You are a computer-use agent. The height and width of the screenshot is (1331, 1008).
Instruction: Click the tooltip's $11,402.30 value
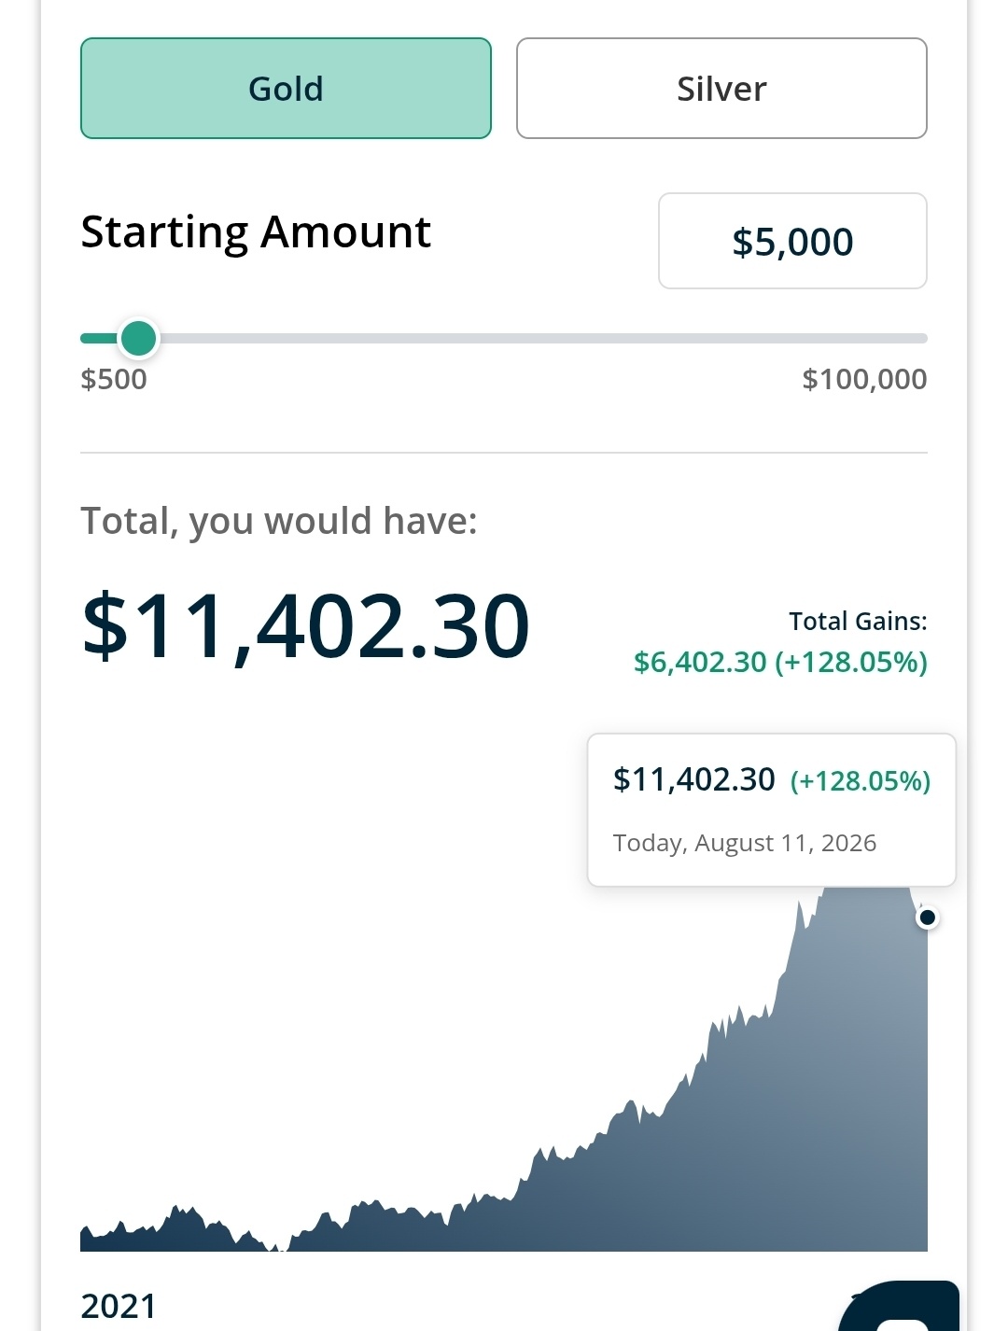pyautogui.click(x=693, y=779)
